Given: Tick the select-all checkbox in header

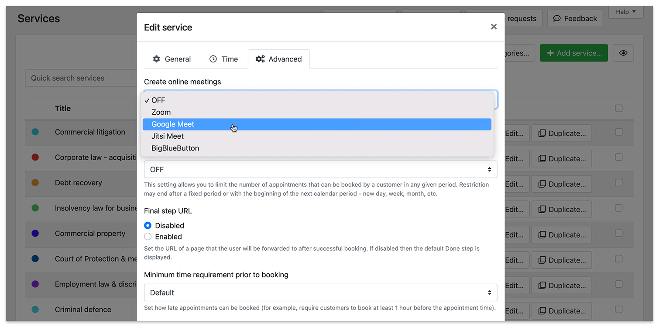Looking at the screenshot, I should (618, 108).
